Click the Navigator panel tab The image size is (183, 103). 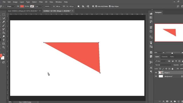click(158, 12)
